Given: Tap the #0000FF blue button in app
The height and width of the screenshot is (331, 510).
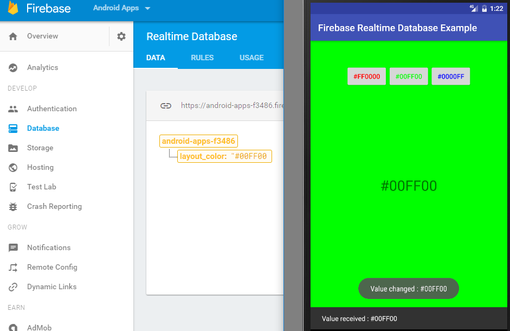Looking at the screenshot, I should 450,77.
